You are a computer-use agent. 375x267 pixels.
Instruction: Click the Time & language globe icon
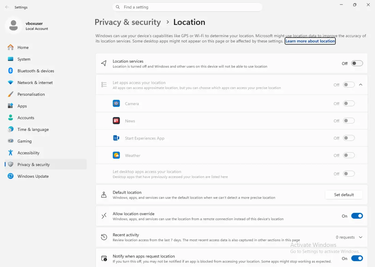tap(11, 129)
